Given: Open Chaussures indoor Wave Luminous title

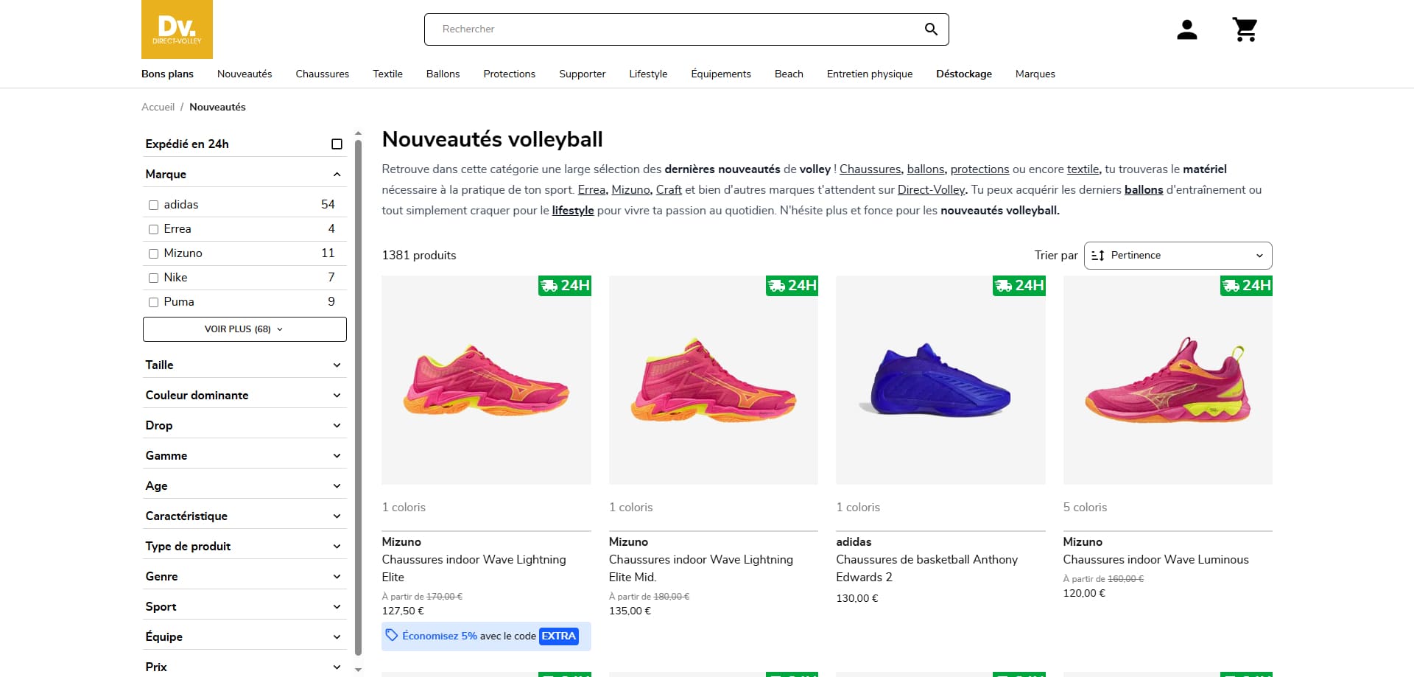Looking at the screenshot, I should click(x=1156, y=560).
